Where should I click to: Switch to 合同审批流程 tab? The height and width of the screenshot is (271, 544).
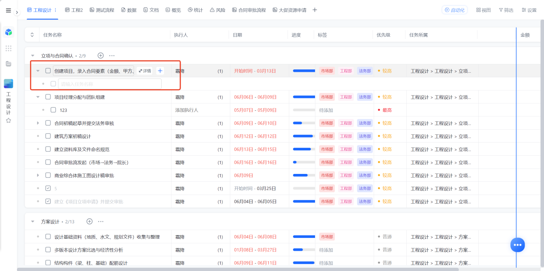249,10
